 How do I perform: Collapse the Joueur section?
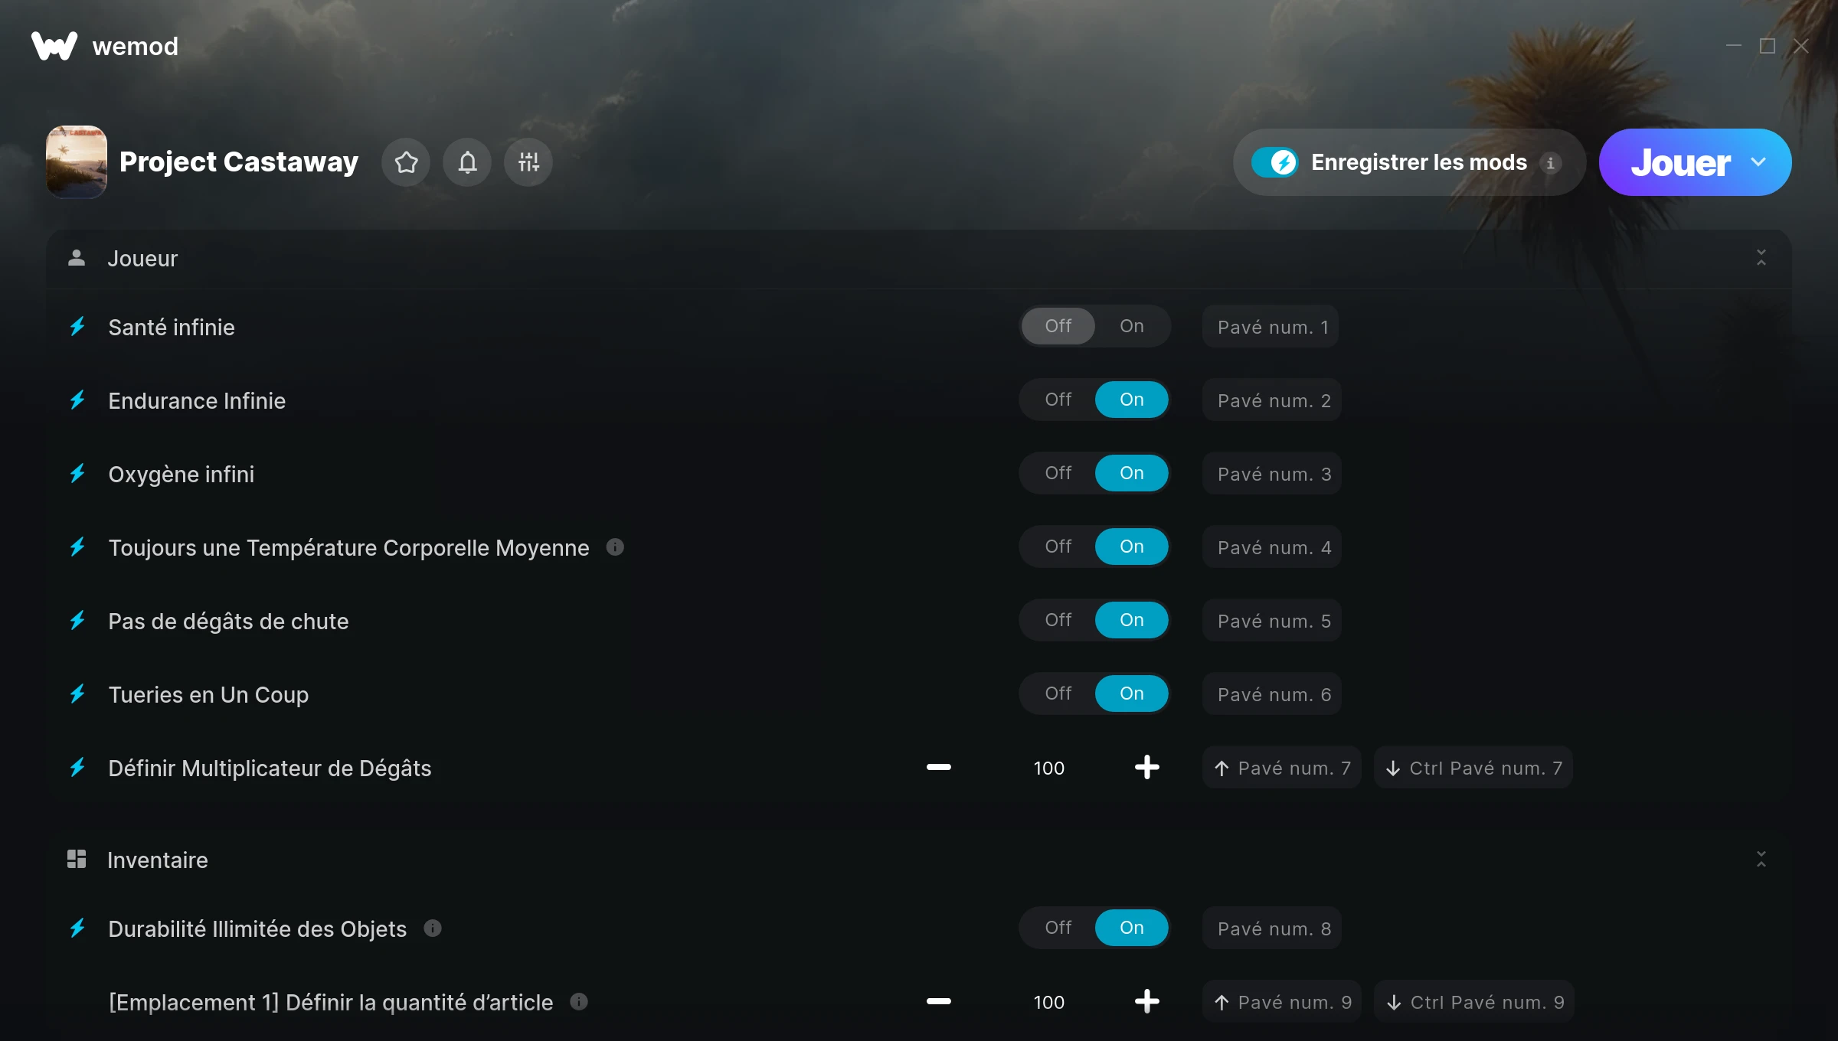(x=1761, y=258)
